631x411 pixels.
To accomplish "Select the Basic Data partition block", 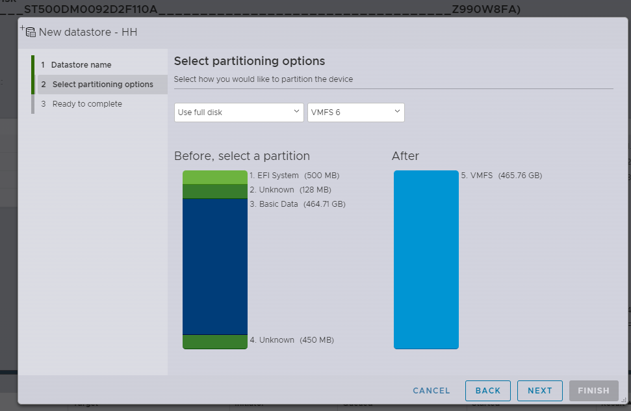I will (215, 267).
